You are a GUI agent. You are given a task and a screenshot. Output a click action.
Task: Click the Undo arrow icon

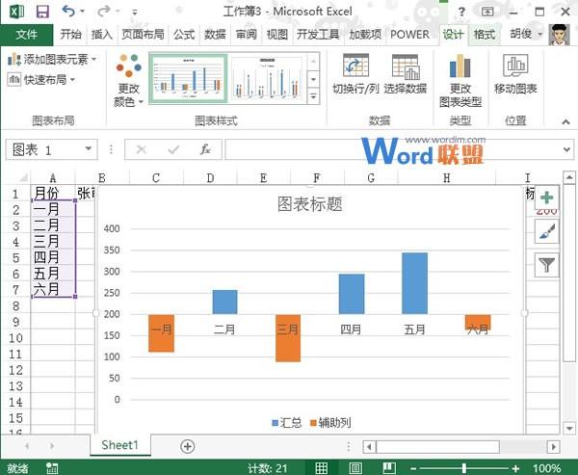[x=69, y=11]
